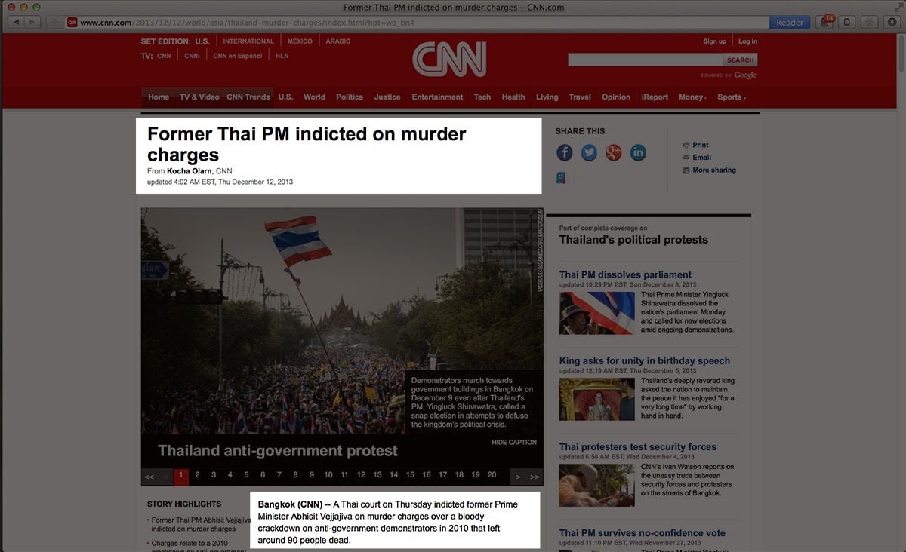Open the Tech section
This screenshot has height=552, width=906.
point(482,97)
